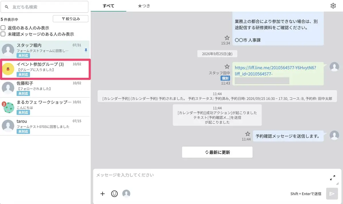Click 未対応 tag under 佐藤和子
This screenshot has height=204, width=343.
[23, 93]
